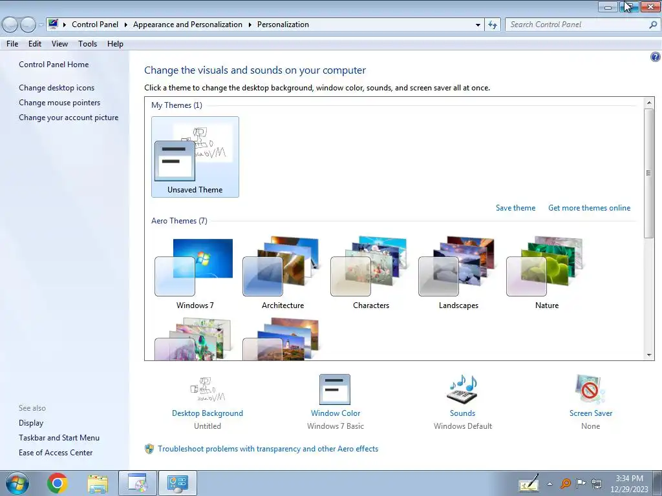662x496 pixels.
Task: Click the themes list scroll down arrow
Action: pos(649,355)
